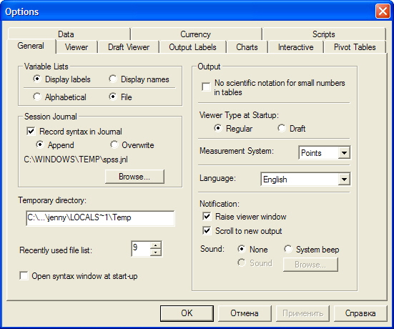Increase recently used file list count
The width and height of the screenshot is (394, 329).
pos(156,245)
